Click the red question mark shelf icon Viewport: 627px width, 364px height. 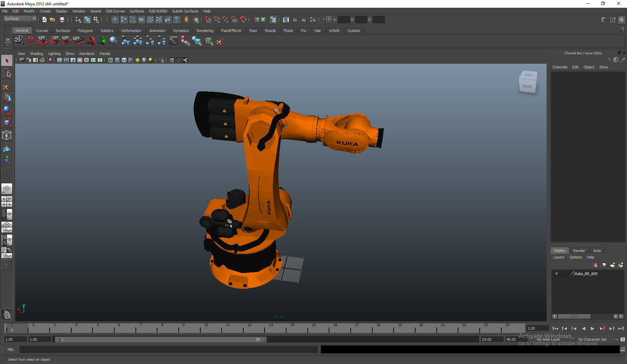coord(31,41)
